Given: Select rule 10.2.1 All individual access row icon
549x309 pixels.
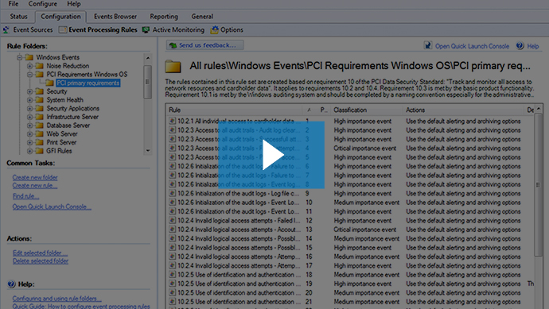Looking at the screenshot, I should tap(172, 121).
